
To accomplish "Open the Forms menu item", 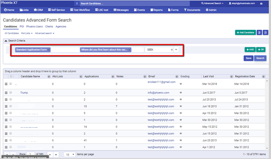I will [173, 10].
